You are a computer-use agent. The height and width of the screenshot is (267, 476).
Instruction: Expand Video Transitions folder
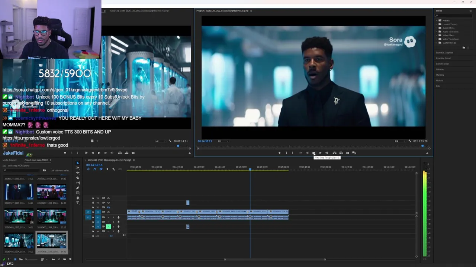[436, 39]
